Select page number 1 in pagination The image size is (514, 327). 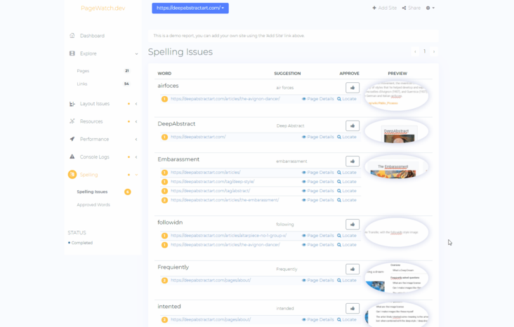[x=425, y=51]
